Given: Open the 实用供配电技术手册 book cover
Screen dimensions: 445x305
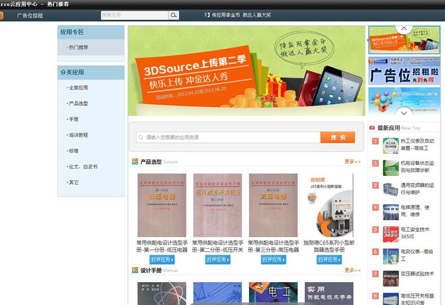Looking at the screenshot, I should point(329,293).
